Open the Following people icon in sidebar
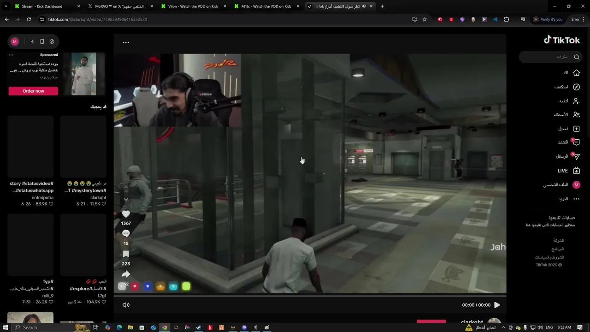The height and width of the screenshot is (332, 590). (576, 101)
